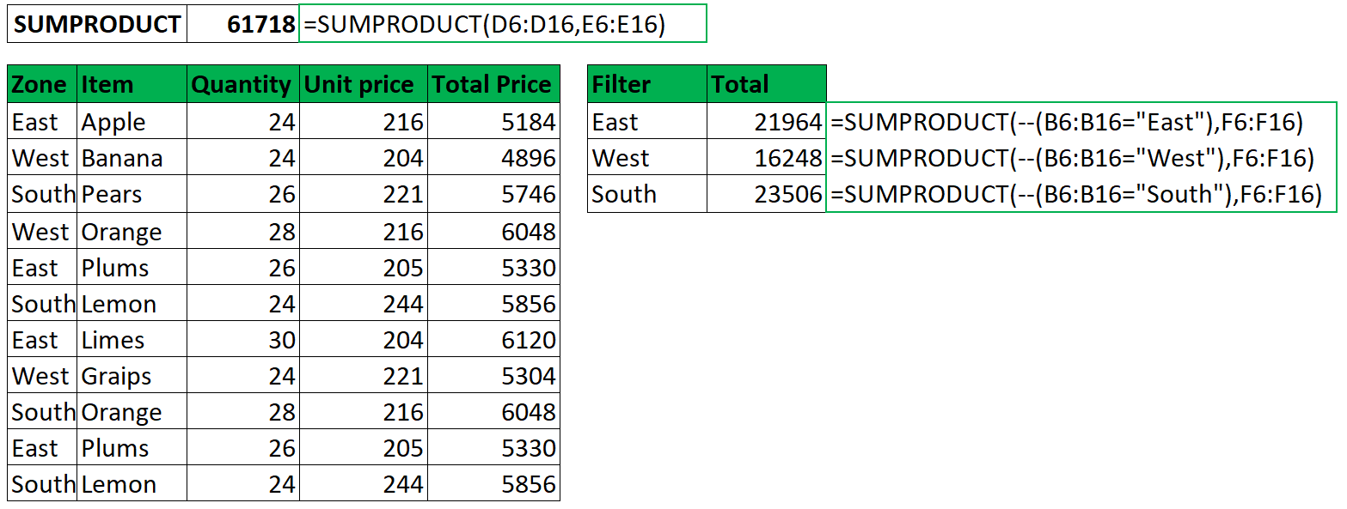
Task: Select the Apple item cell
Action: click(132, 122)
